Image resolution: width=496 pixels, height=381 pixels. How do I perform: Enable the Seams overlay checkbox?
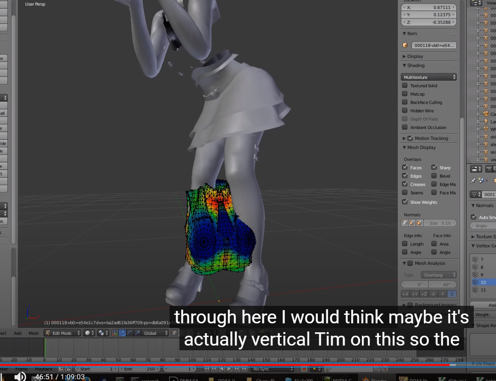point(405,192)
